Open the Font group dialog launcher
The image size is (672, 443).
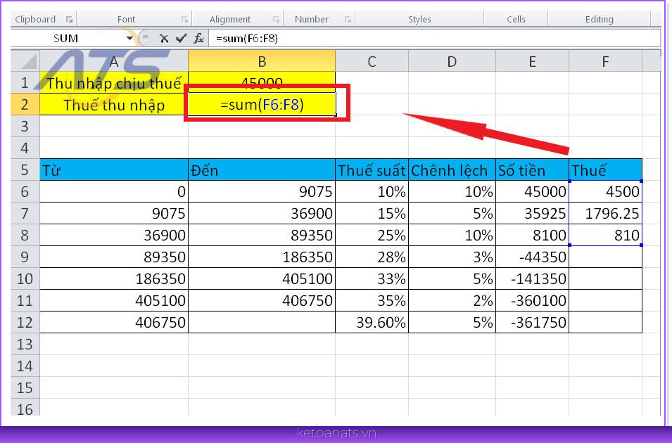click(185, 19)
